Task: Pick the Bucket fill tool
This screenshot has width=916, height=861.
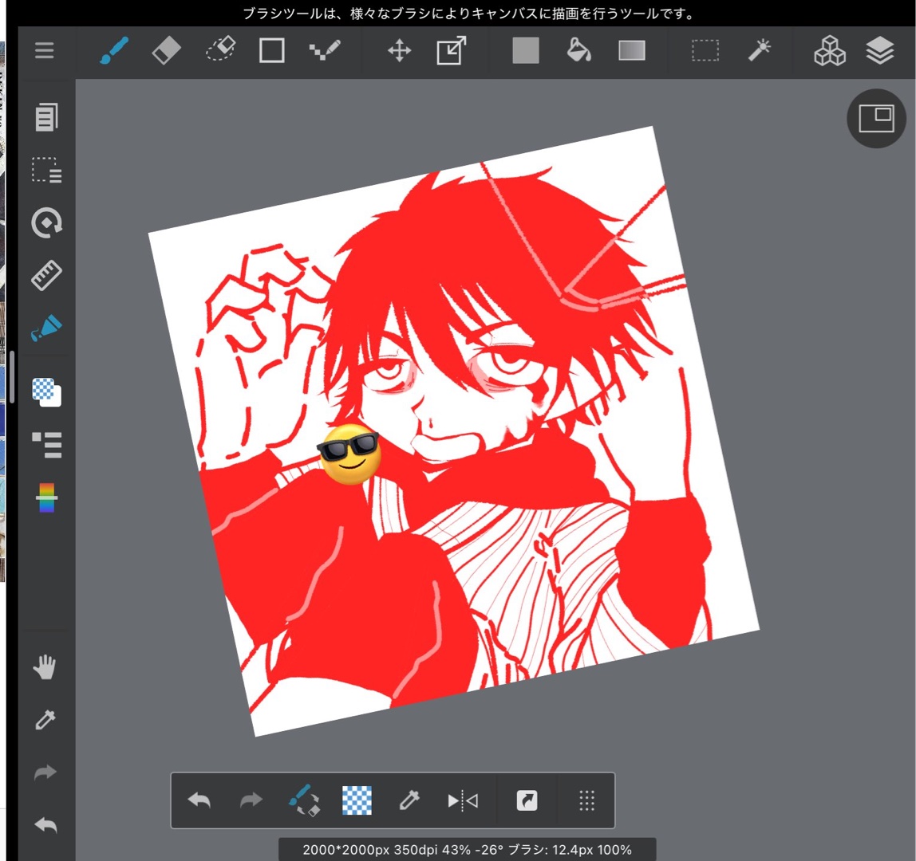Action: click(578, 51)
